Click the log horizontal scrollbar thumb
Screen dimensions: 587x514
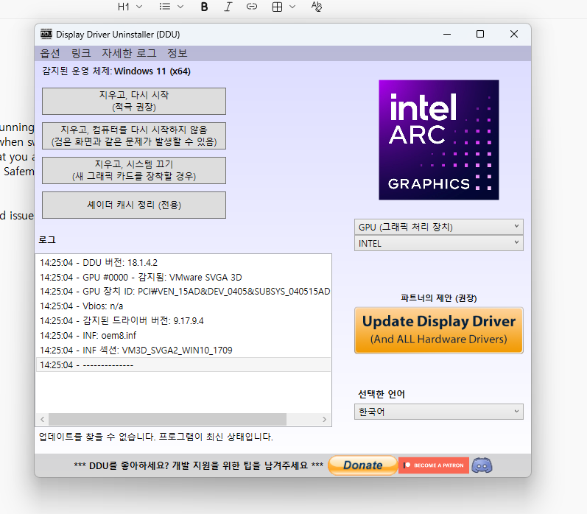(167, 419)
